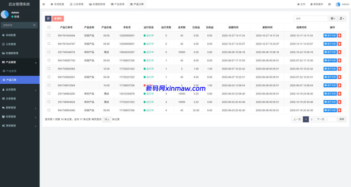351x187 pixels.
Task: Click the 主页 home icon link
Action: tap(301, 4)
